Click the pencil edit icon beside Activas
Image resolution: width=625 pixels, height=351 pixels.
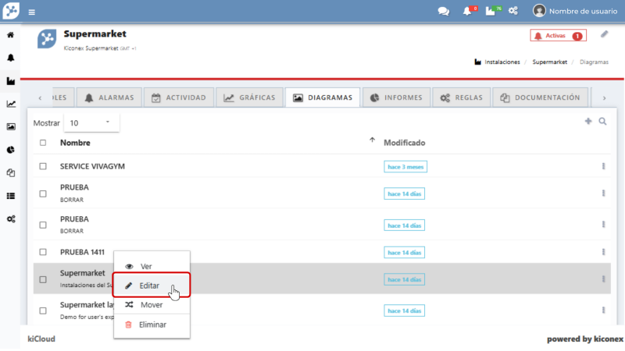coord(604,34)
